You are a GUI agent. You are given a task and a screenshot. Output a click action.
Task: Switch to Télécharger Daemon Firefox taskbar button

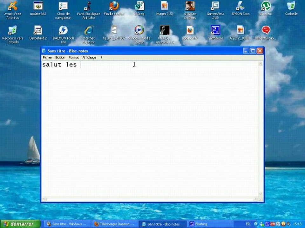(x=115, y=224)
